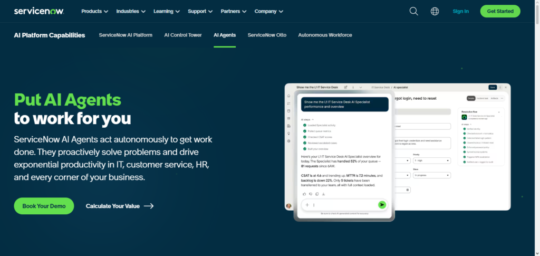
Task: Collapse the AI steps list in chat
Action: [313, 120]
